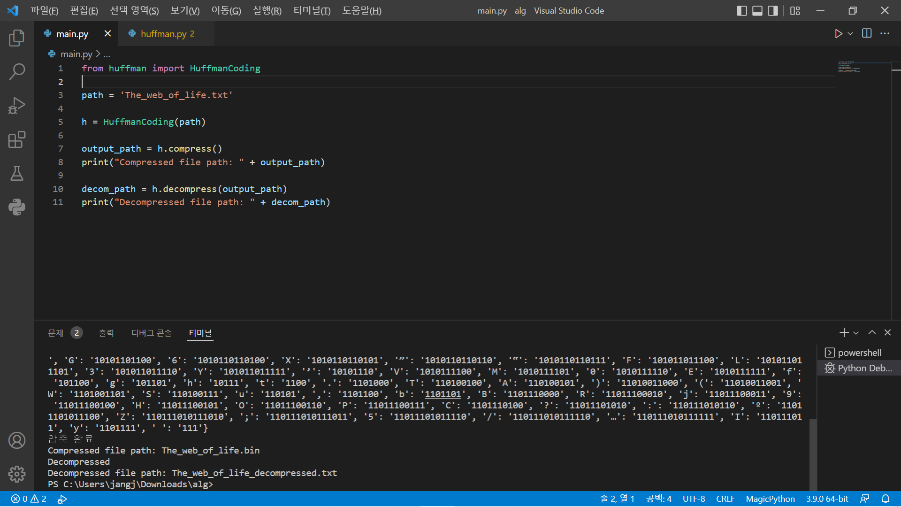
Task: Open the run button dropdown chevron
Action: tap(850, 33)
